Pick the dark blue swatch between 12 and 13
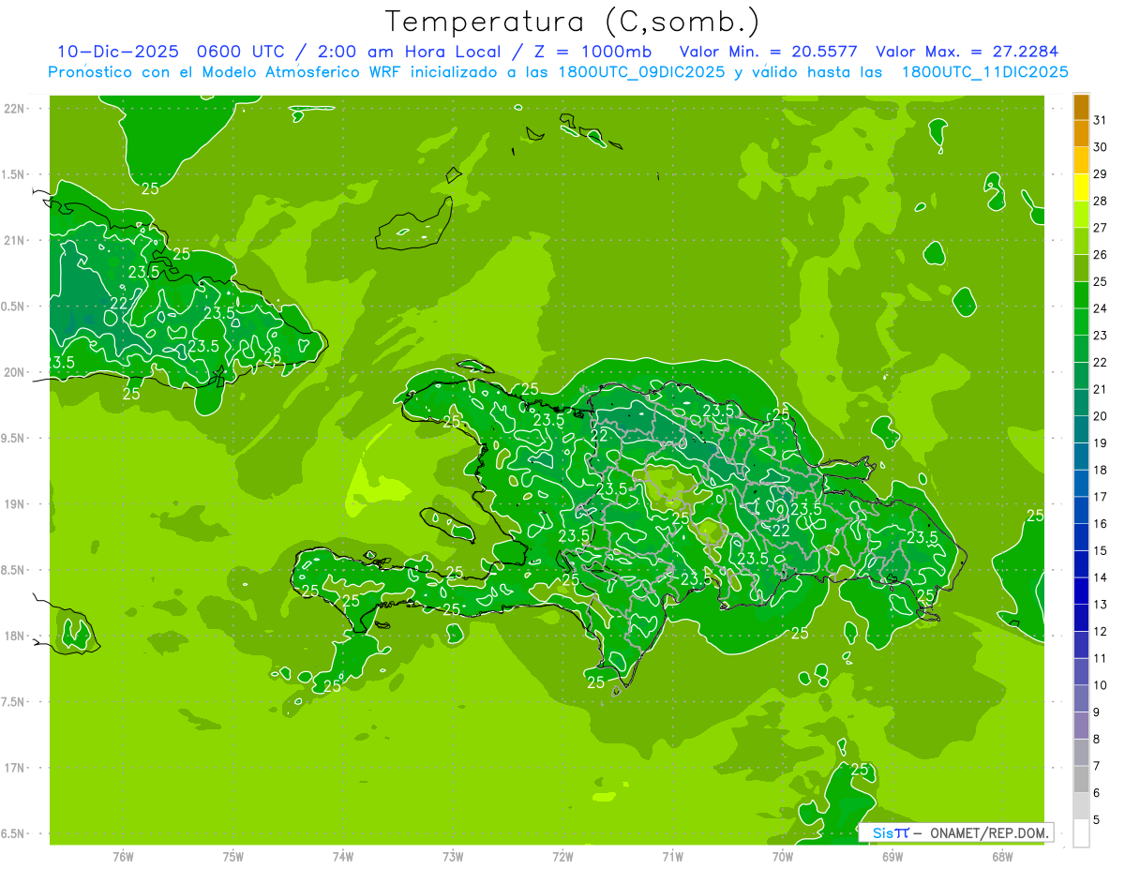The image size is (1125, 869). coord(1081,618)
